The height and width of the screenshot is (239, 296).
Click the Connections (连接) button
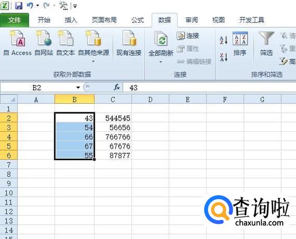tap(188, 35)
